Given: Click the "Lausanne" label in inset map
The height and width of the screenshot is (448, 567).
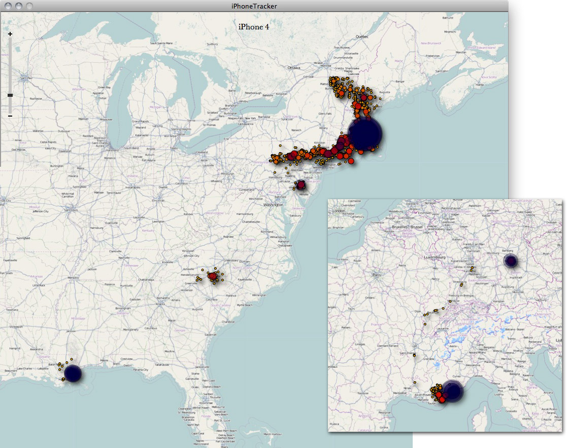Looking at the screenshot, I should pos(442,328).
